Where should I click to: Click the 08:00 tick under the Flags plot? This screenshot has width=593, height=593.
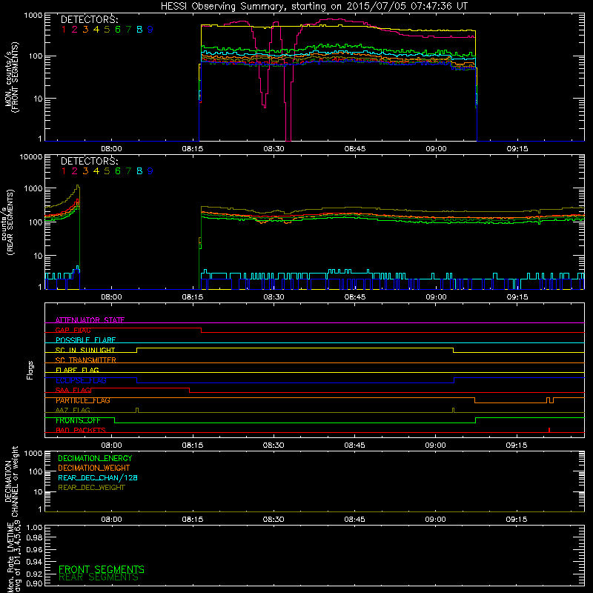pyautogui.click(x=111, y=445)
